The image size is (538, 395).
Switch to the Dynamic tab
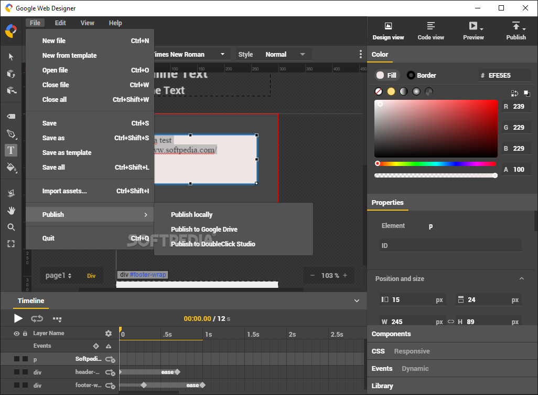coord(415,369)
